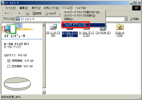
Task: Click the free space (空き領域) color swatch
Action: [x=9, y=66]
